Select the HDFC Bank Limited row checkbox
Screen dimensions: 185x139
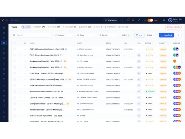[x=14, y=73]
